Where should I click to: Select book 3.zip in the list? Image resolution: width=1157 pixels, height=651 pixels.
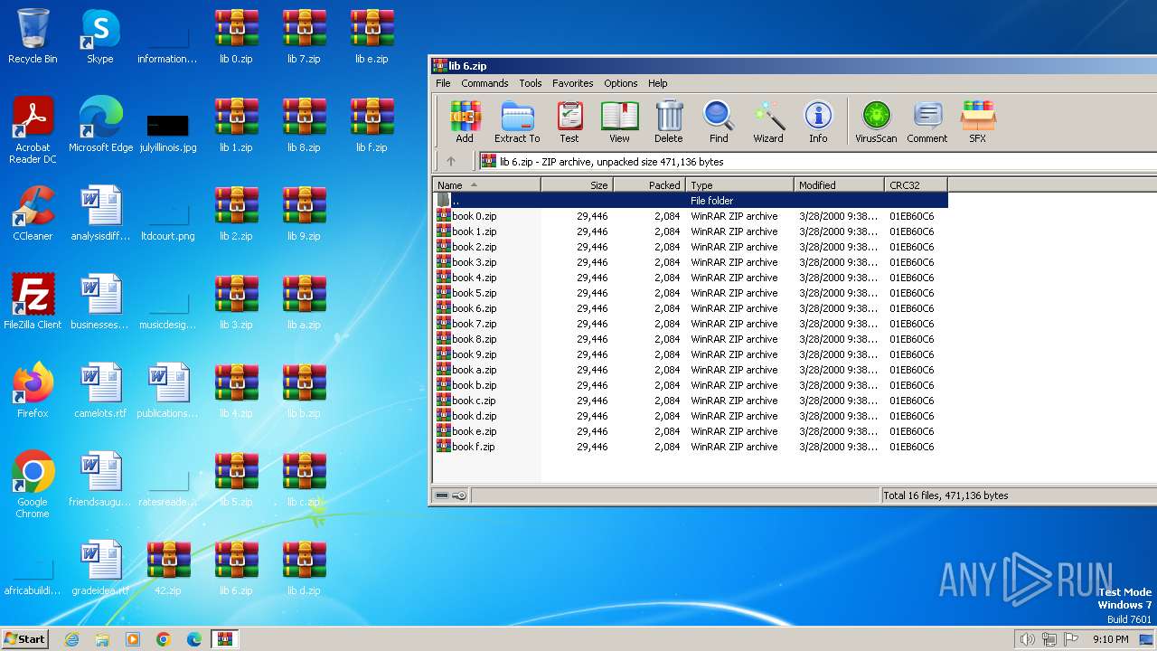(x=691, y=262)
